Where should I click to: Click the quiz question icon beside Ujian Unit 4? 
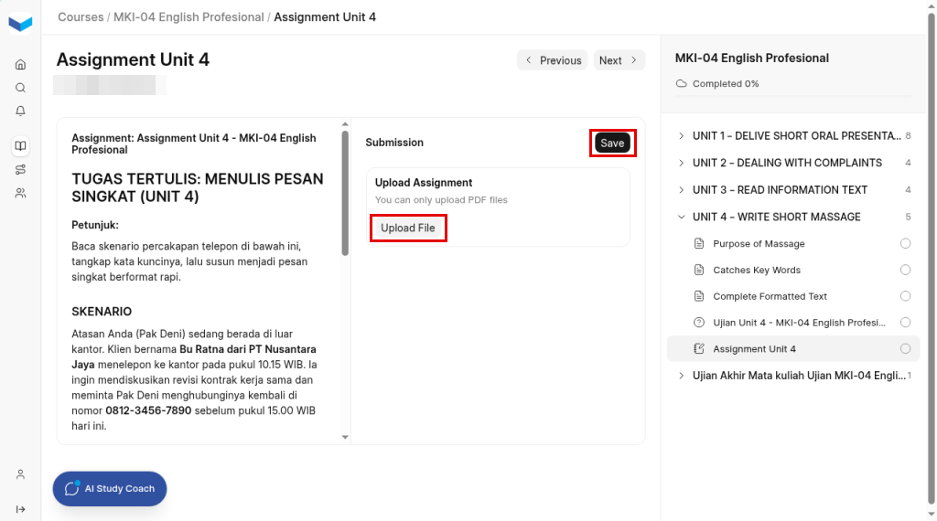[x=698, y=323]
